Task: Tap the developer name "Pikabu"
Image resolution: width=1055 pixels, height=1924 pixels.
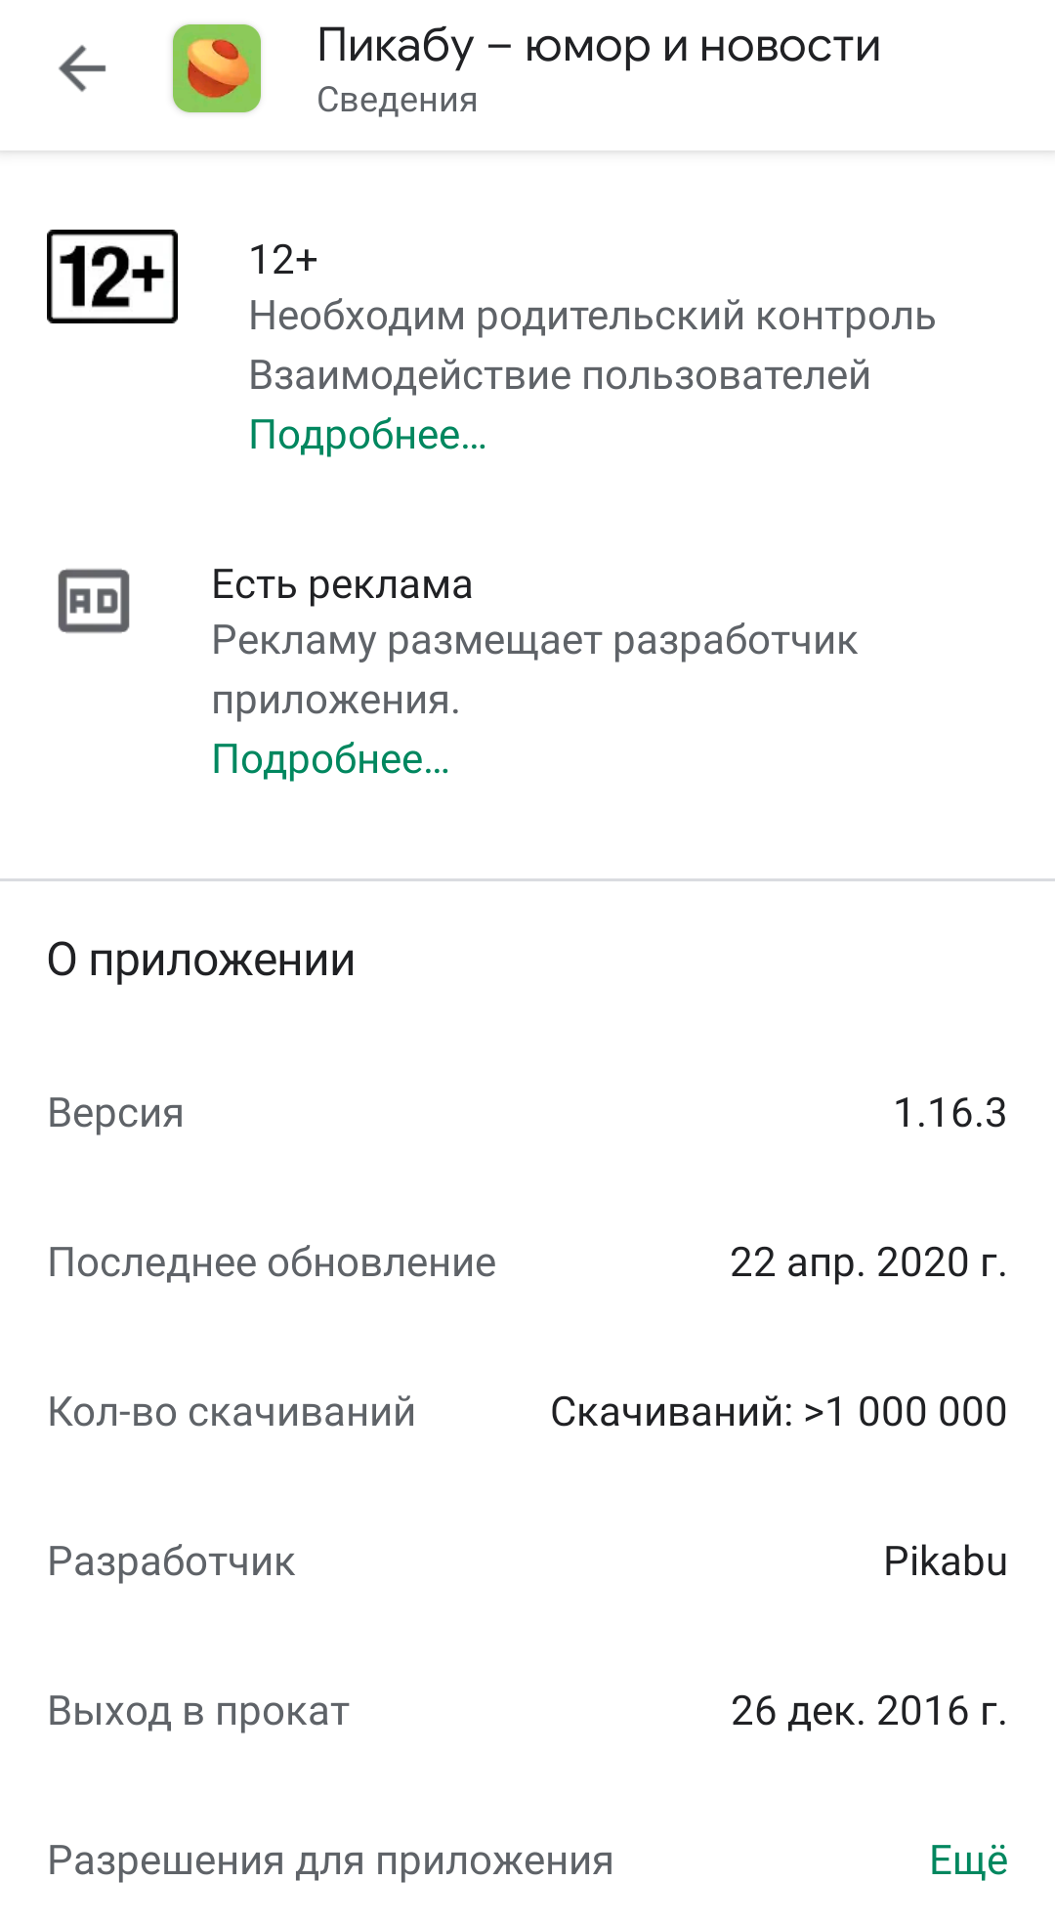Action: point(945,1561)
